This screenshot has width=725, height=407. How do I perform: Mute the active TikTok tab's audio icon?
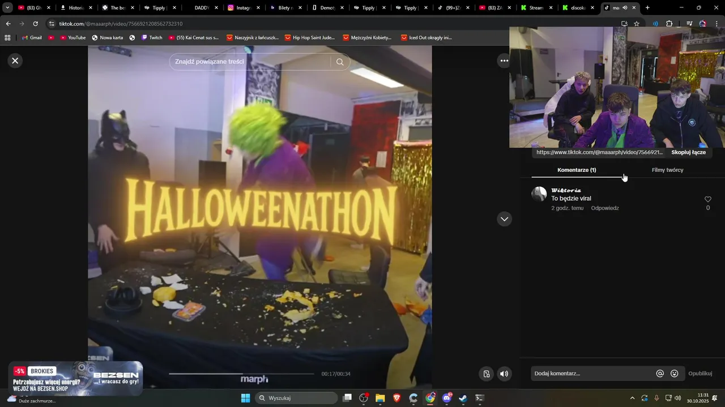coord(625,8)
